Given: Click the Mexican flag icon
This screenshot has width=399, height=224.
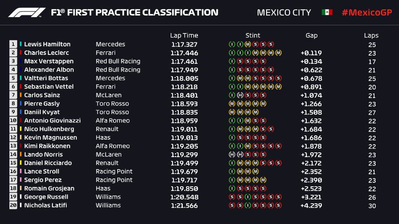Looking at the screenshot, I should (x=327, y=12).
